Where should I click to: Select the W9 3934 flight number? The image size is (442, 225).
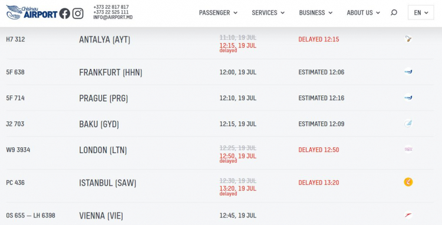coord(18,150)
